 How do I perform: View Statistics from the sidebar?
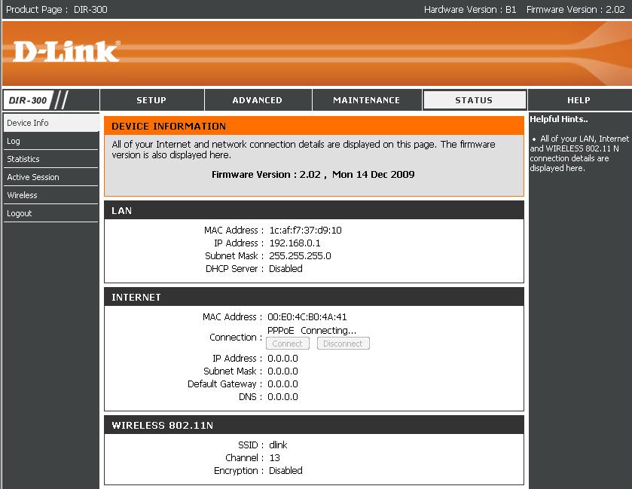tap(23, 159)
